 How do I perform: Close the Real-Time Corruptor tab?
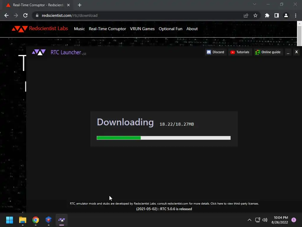click(68, 5)
